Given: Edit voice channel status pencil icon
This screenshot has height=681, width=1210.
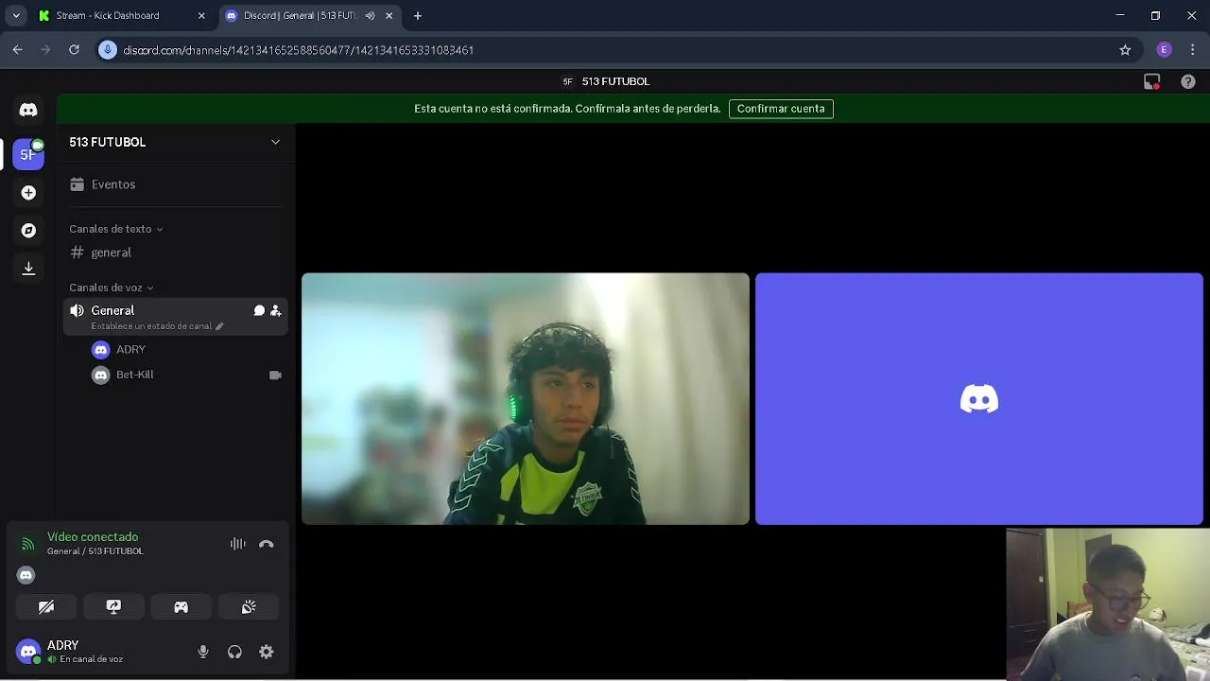Looking at the screenshot, I should click(x=219, y=326).
